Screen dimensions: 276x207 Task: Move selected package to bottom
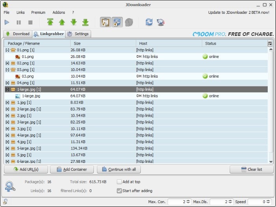86,22
